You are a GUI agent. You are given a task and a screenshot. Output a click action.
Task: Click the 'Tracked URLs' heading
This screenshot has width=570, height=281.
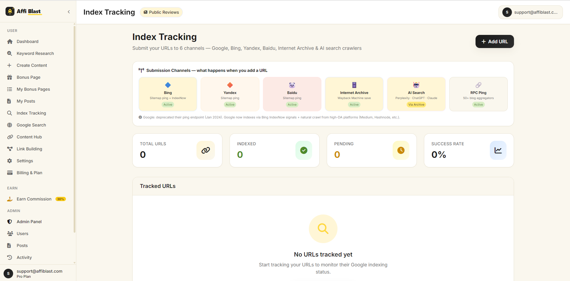(158, 186)
